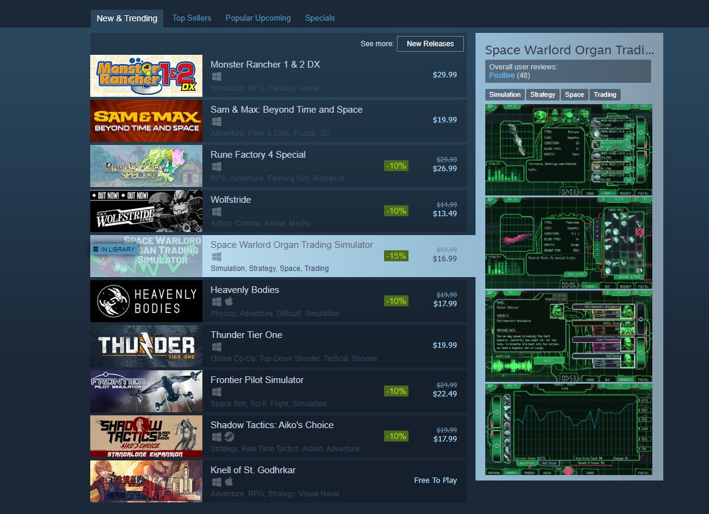The height and width of the screenshot is (514, 709).
Task: Open the Wolfstride title link
Action: (230, 200)
